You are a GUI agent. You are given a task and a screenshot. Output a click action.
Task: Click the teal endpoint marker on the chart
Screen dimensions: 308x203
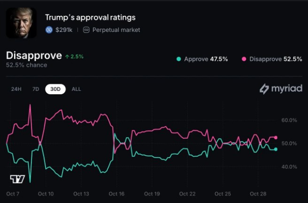[x=276, y=149]
